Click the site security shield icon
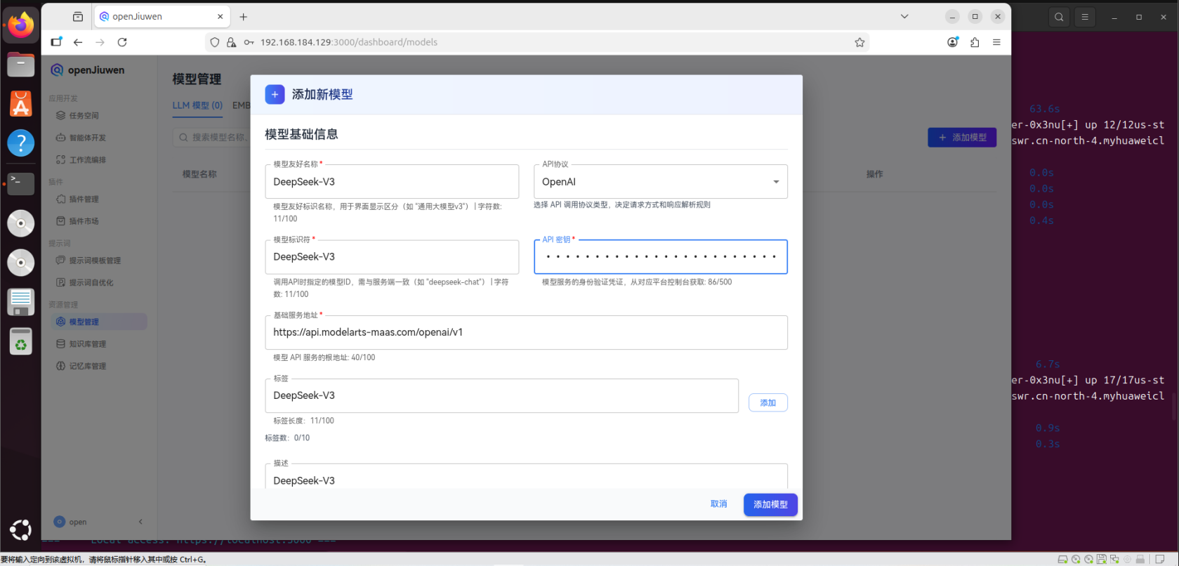 coord(215,42)
